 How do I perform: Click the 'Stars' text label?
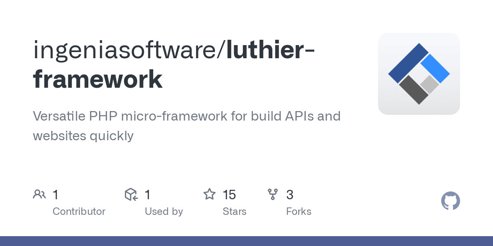(x=235, y=211)
